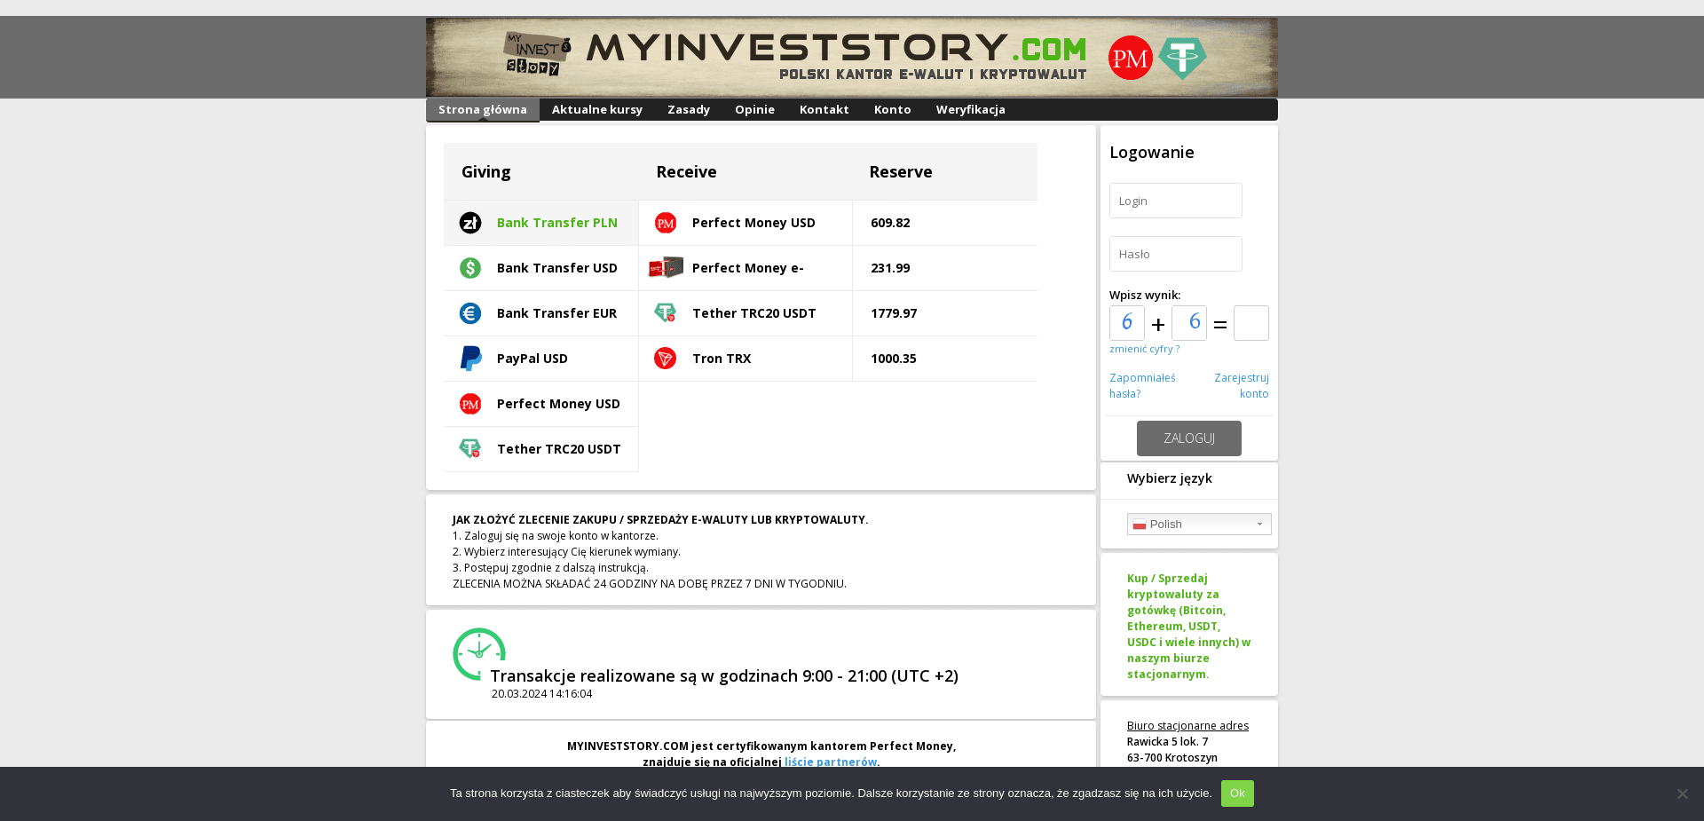
Task: Click the euro icon beside Bank Transfer EUR
Action: point(469,312)
